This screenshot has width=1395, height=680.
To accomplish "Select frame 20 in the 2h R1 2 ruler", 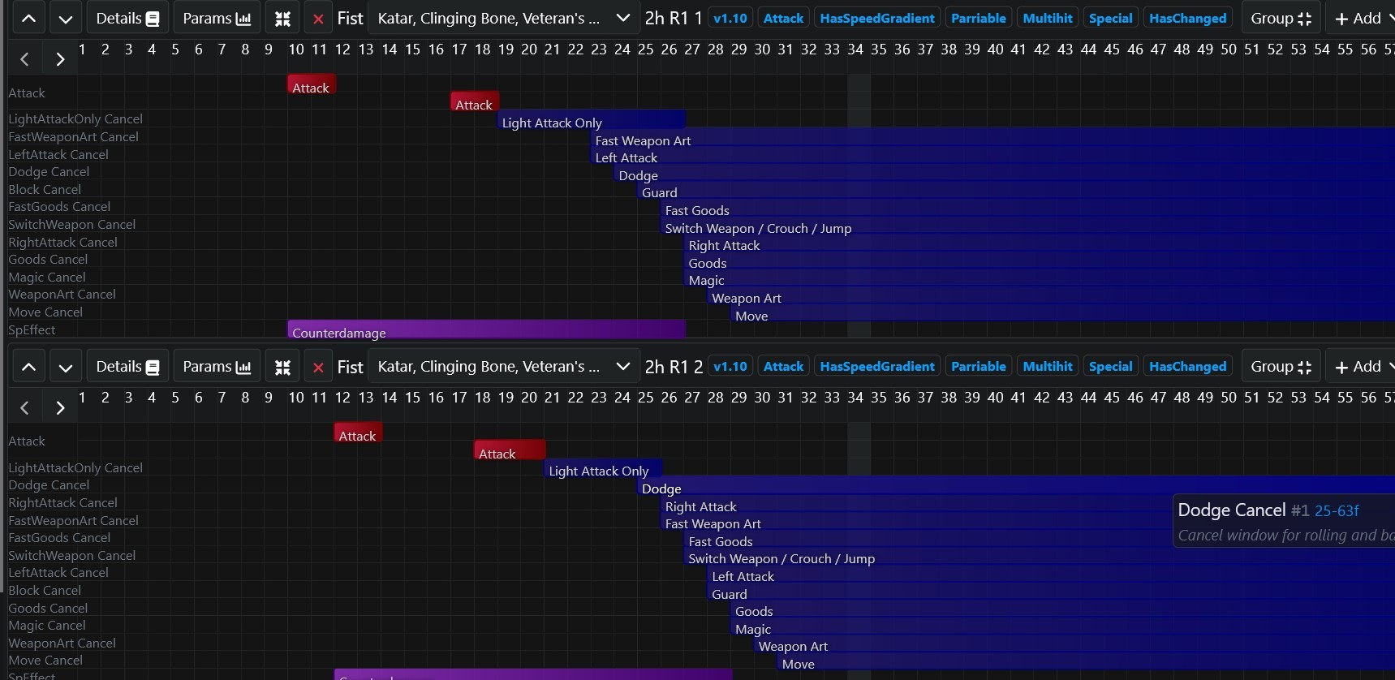I will tap(529, 398).
